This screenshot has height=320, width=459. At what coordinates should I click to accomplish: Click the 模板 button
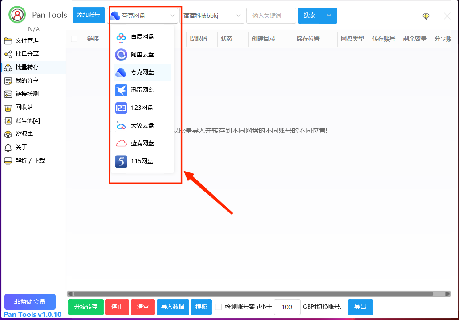tap(201, 307)
